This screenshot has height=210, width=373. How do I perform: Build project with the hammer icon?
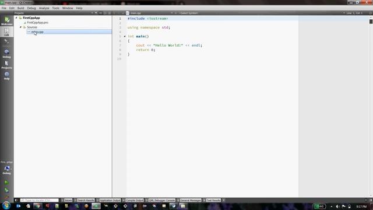(6, 197)
